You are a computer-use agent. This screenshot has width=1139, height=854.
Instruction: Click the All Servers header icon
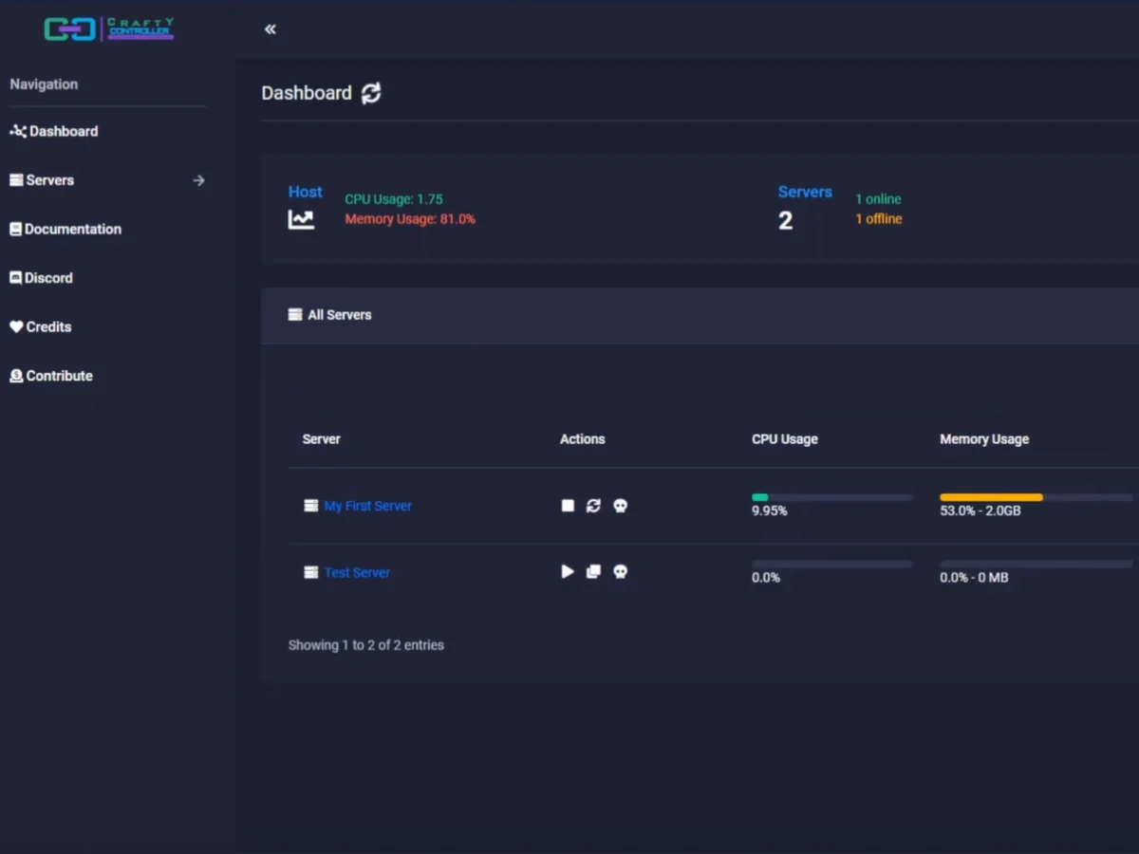pyautogui.click(x=295, y=314)
